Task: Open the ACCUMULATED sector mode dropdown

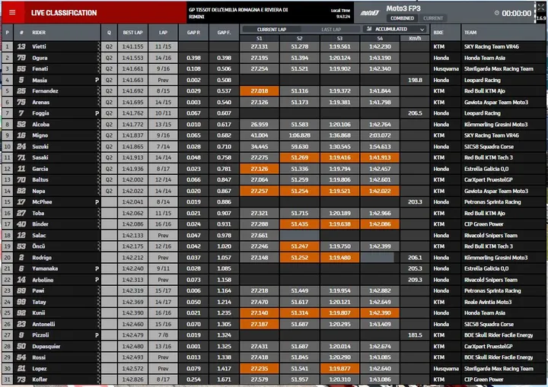Action: pos(395,29)
